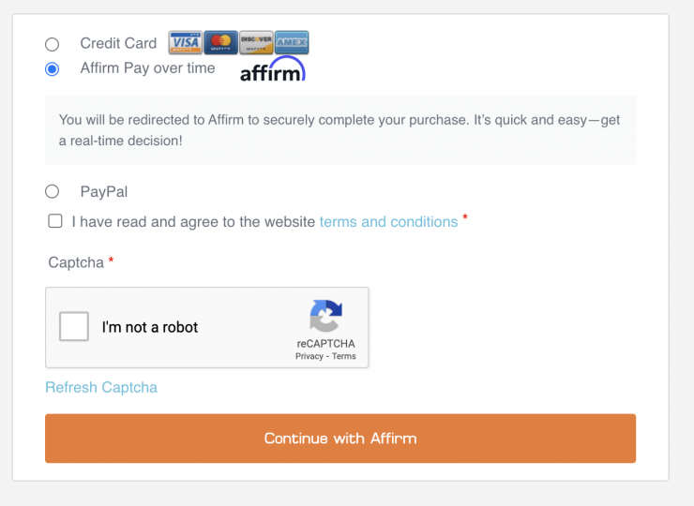Click the Affirm logo
The height and width of the screenshot is (506, 694).
272,70
